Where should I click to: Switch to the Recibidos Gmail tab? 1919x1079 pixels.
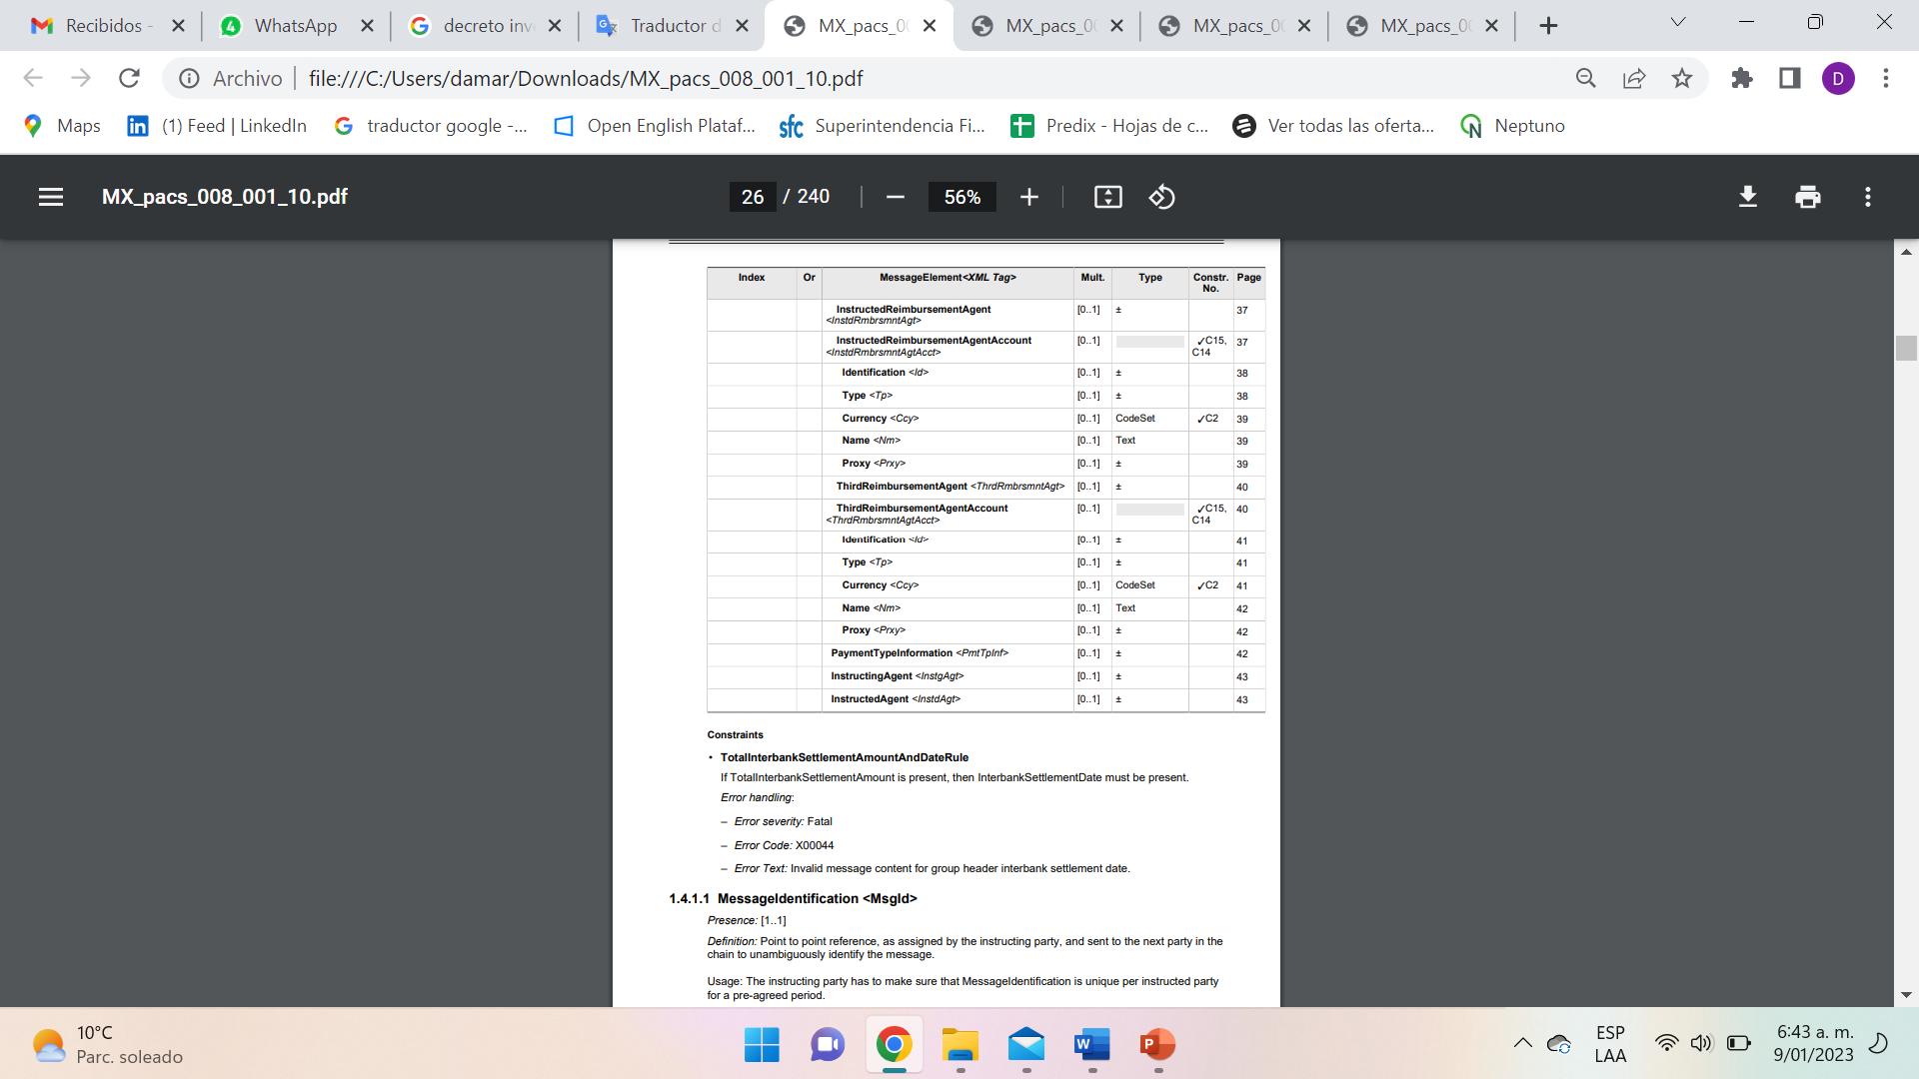click(x=103, y=26)
